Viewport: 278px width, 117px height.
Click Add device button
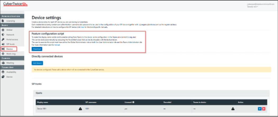pyautogui.click(x=37, y=63)
